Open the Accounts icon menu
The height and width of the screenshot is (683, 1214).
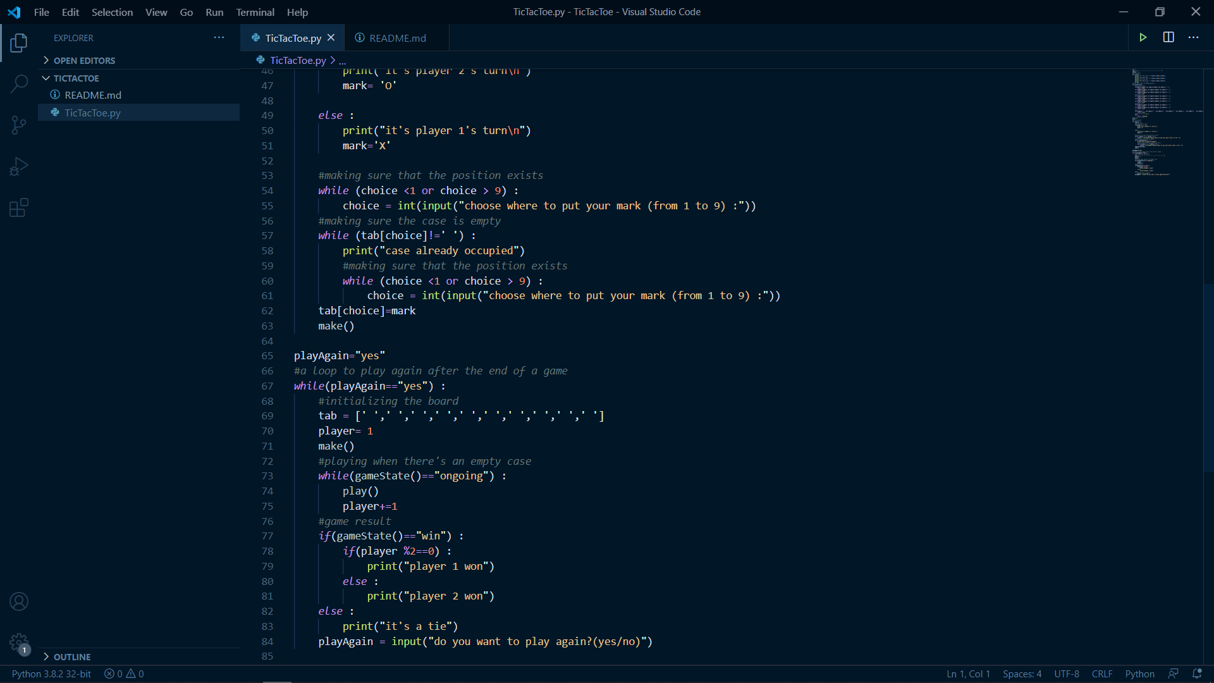pos(19,601)
